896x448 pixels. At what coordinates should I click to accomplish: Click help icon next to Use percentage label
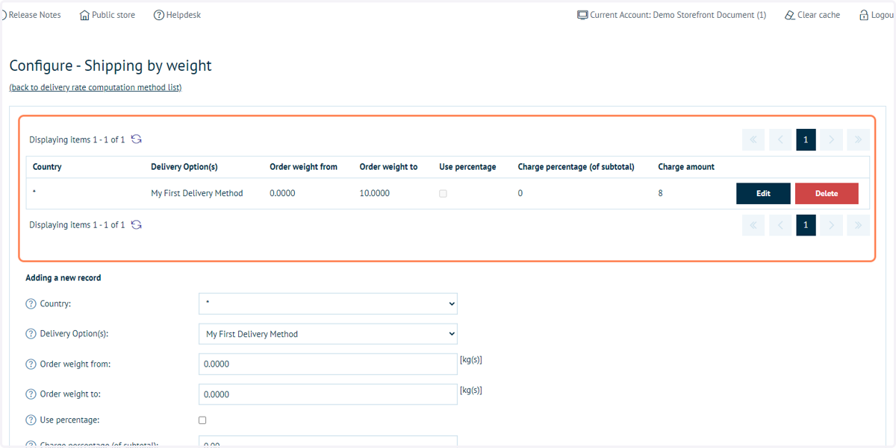click(31, 420)
